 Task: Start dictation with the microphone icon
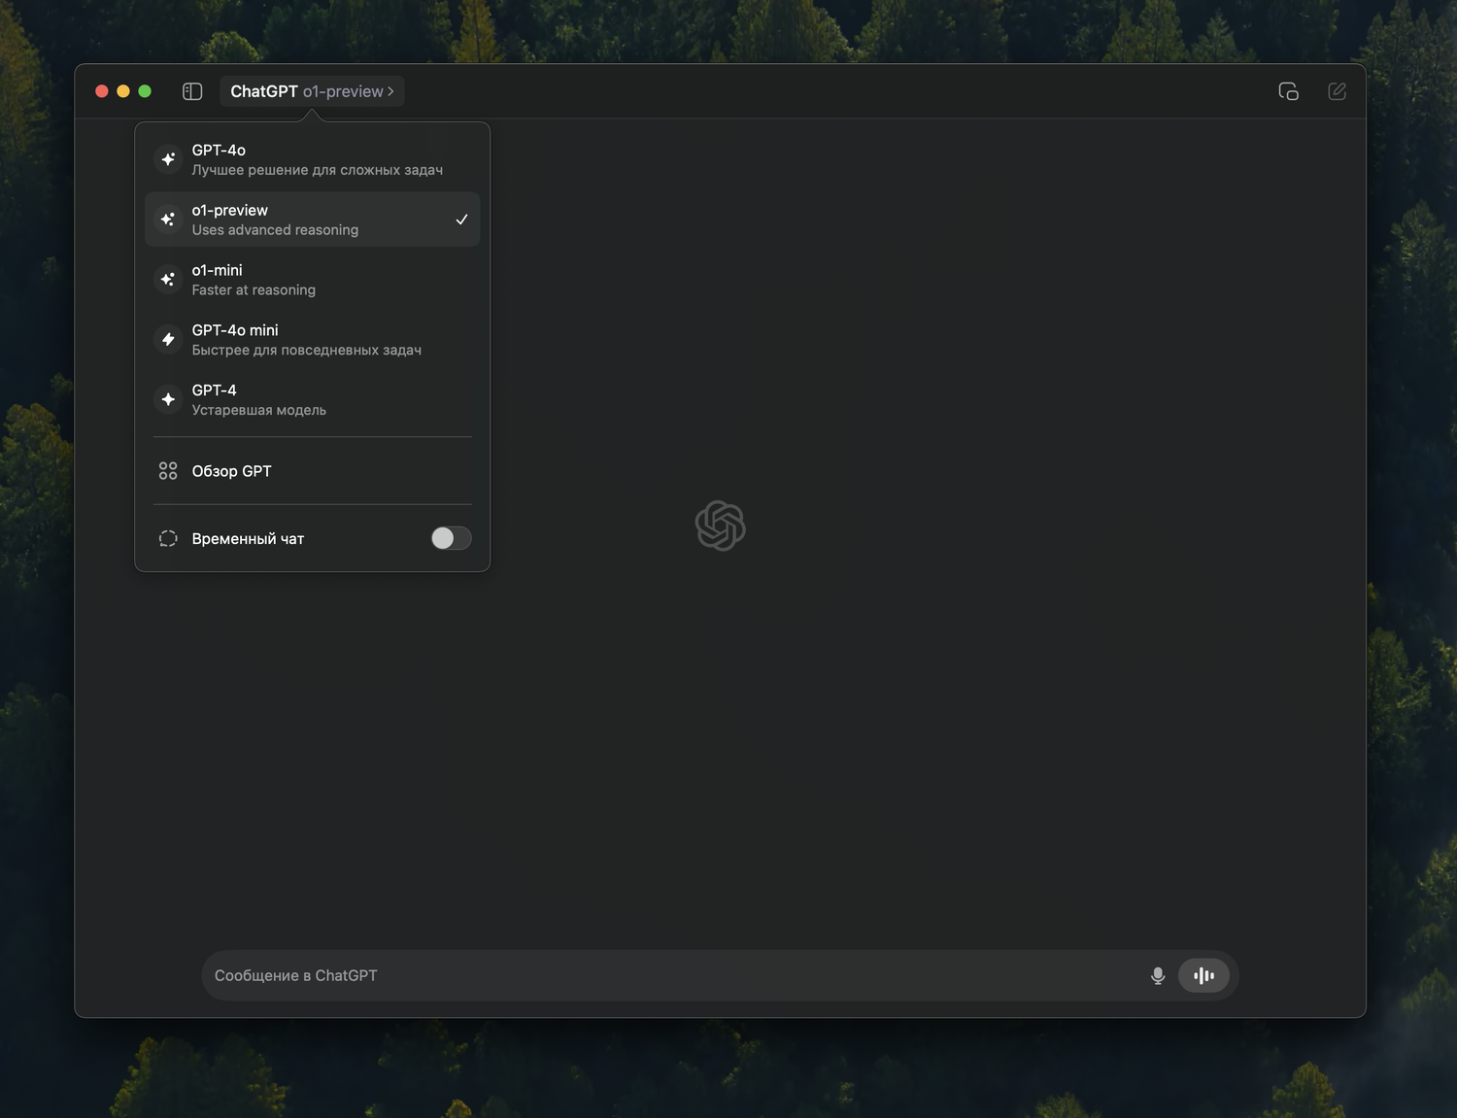1158,975
